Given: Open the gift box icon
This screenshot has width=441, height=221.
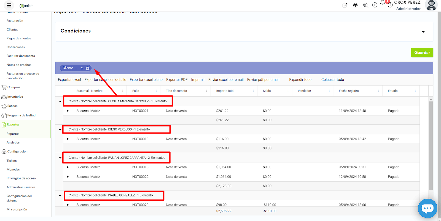Looking at the screenshot, I should (355, 5).
